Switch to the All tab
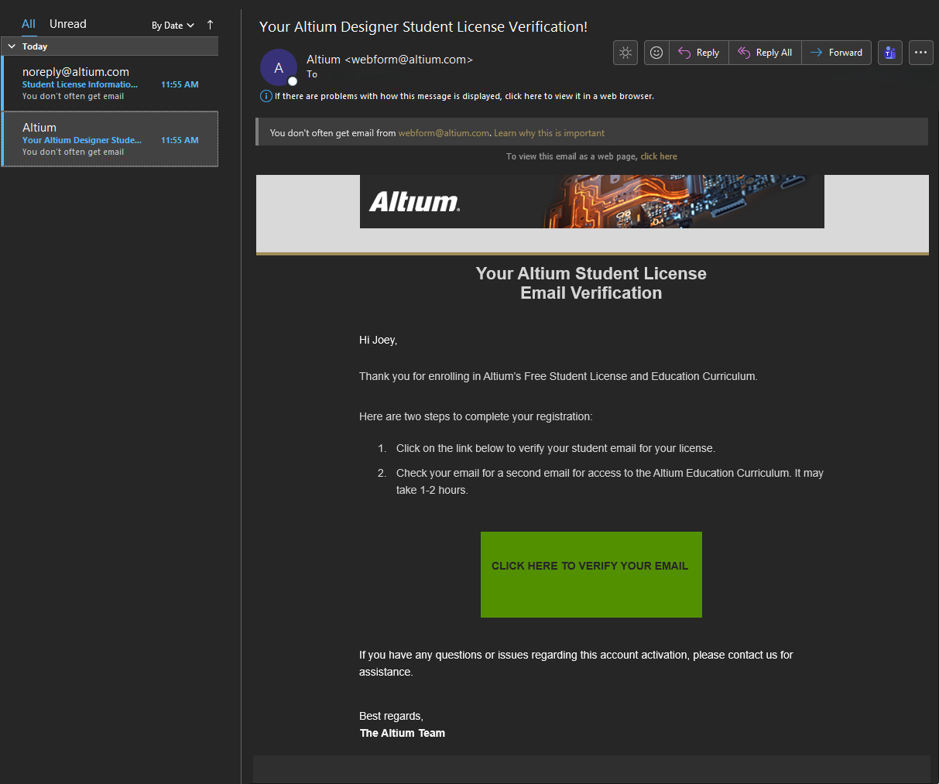Screen dimensions: 939x784 (x=29, y=24)
